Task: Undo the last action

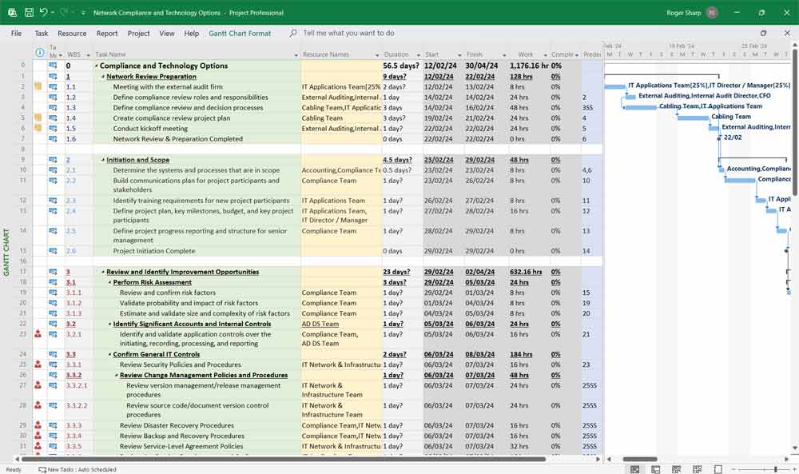Action: tap(44, 13)
